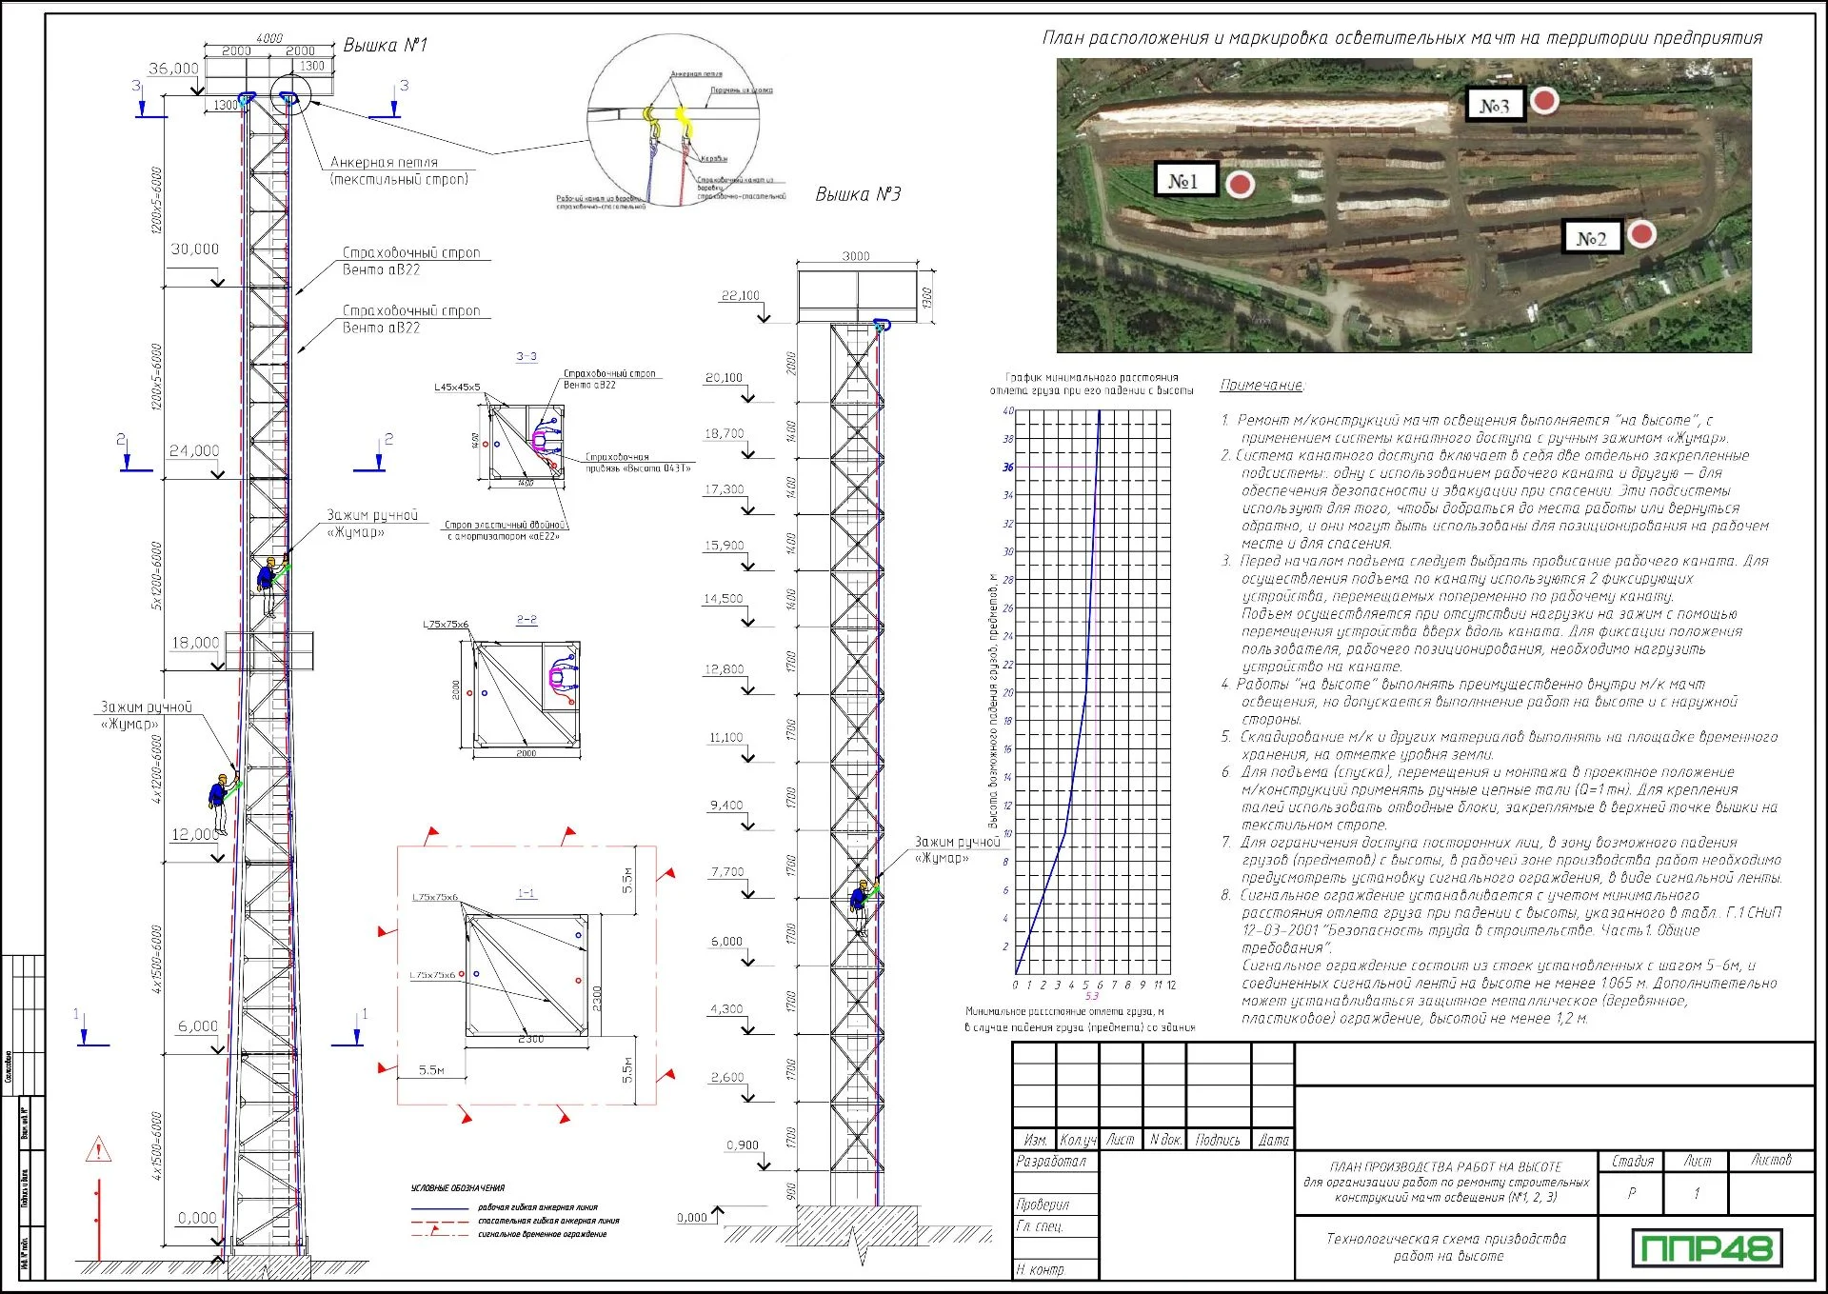Click the green ППР48 logo
This screenshot has height=1294, width=1828.
click(x=1707, y=1247)
